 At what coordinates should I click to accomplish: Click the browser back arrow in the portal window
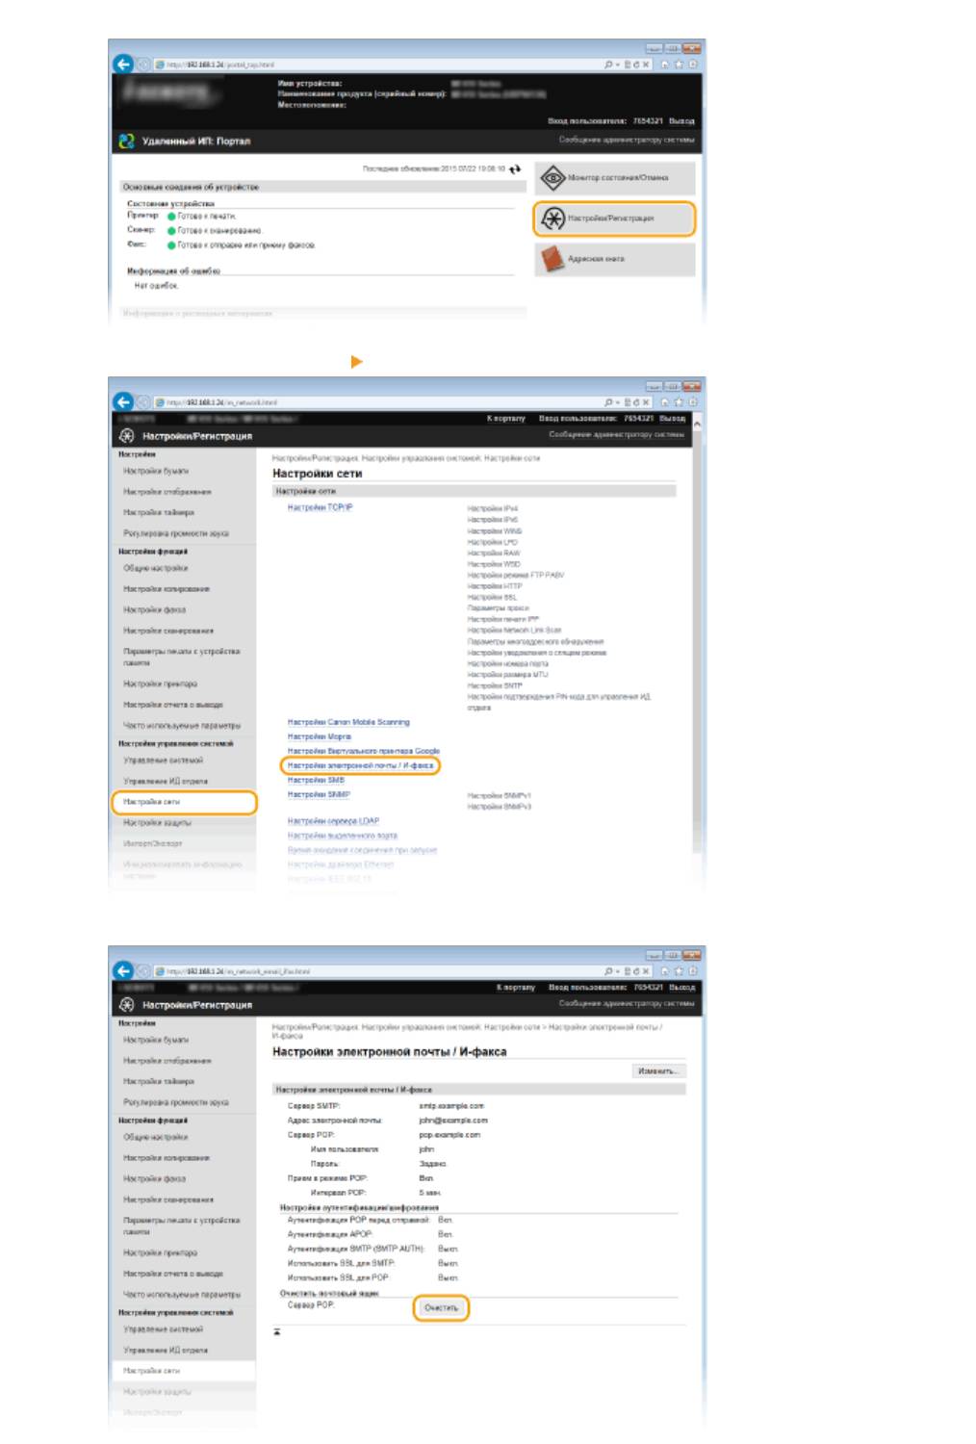tap(122, 64)
